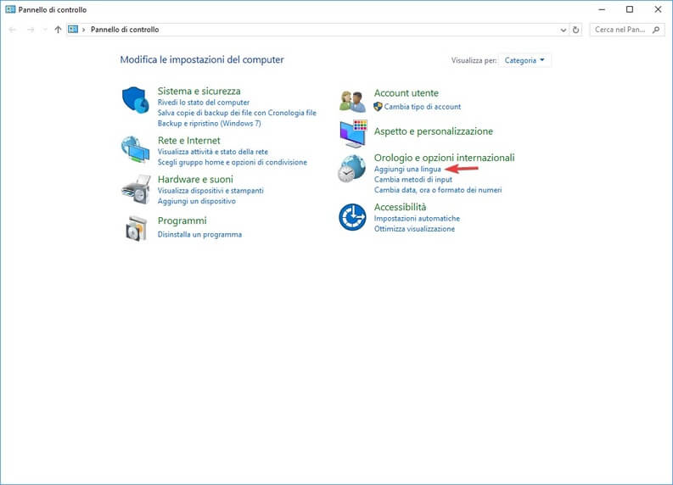The width and height of the screenshot is (673, 485).
Task: Click Aggiungi una lingua
Action: pos(407,169)
